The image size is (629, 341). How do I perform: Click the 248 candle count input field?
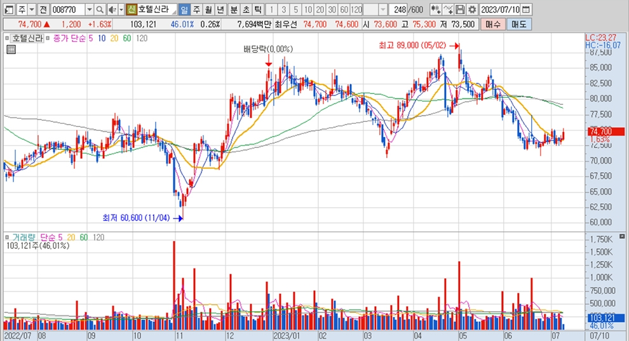click(x=399, y=10)
